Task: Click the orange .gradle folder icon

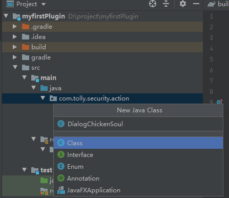Action: 26,27
